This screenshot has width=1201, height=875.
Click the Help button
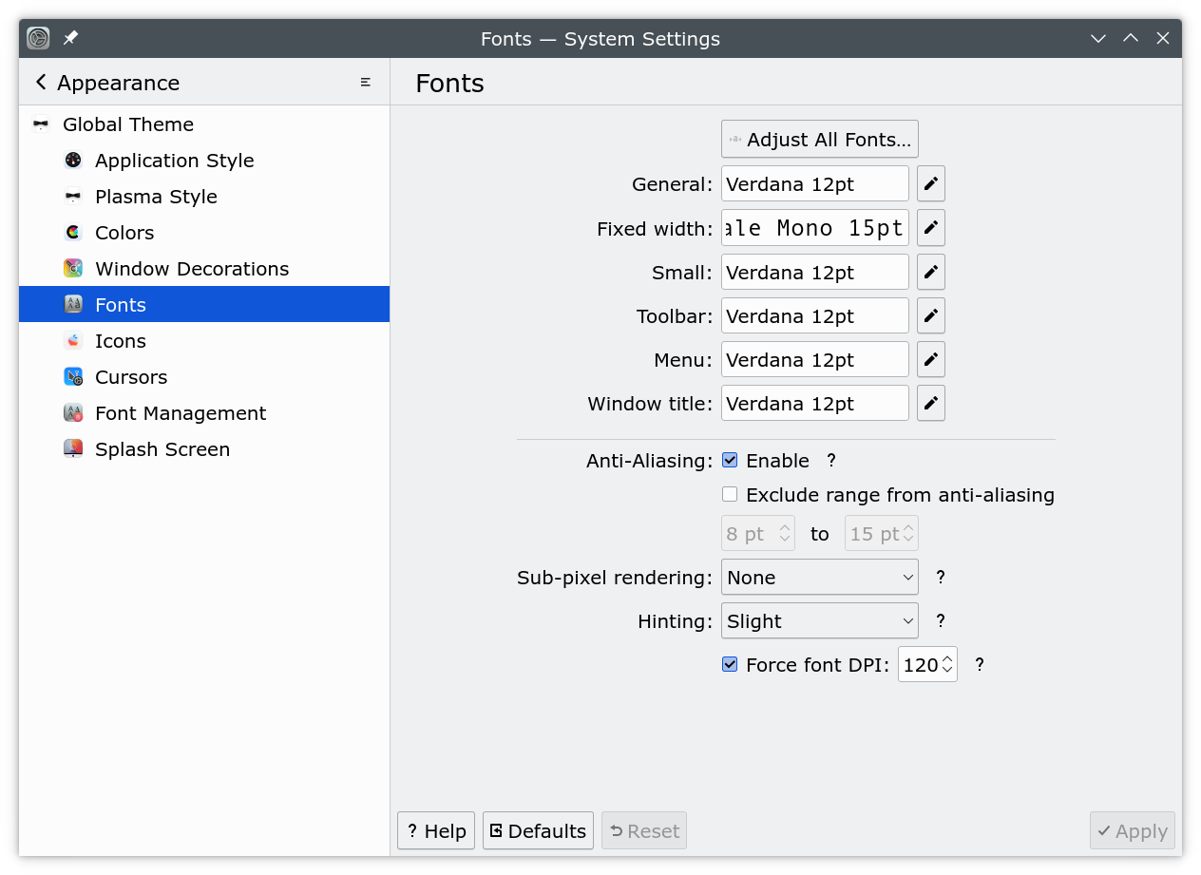click(436, 830)
